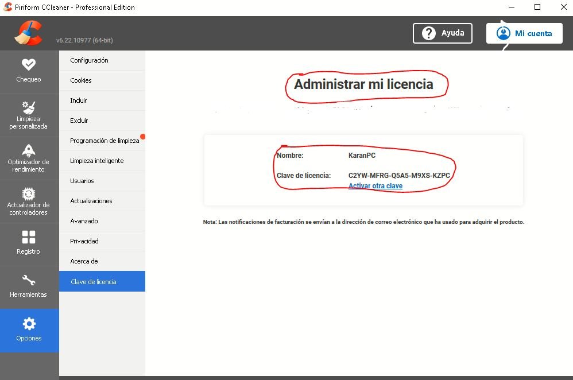The height and width of the screenshot is (380, 573).
Task: Open Mi cuenta with the profile icon
Action: [504, 33]
